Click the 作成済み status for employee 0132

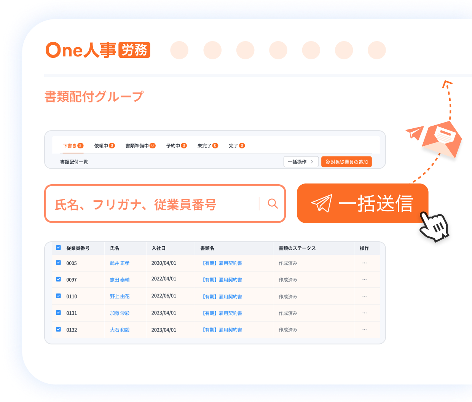[x=288, y=330]
